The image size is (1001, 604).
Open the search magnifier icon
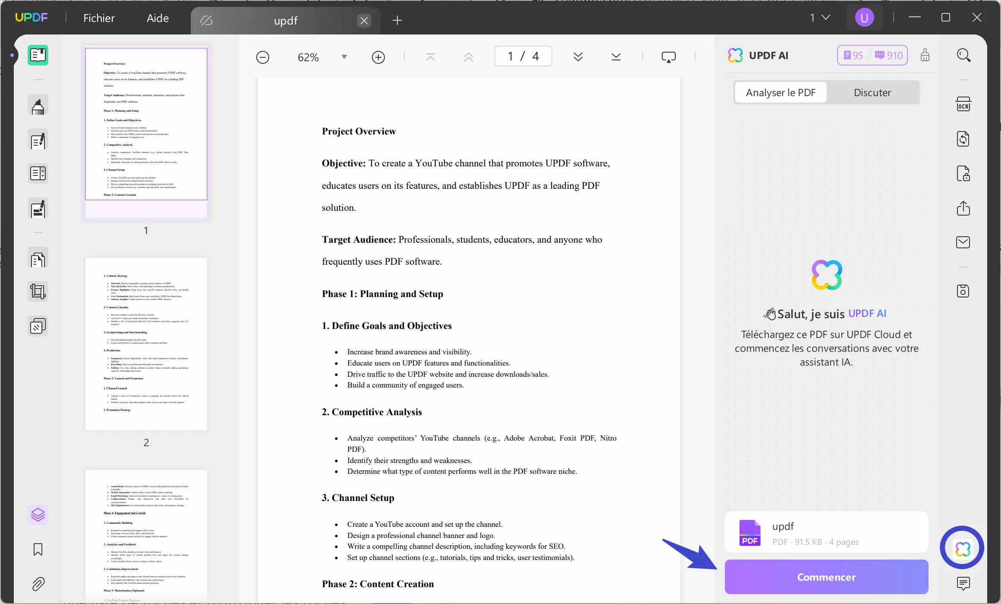(x=963, y=56)
